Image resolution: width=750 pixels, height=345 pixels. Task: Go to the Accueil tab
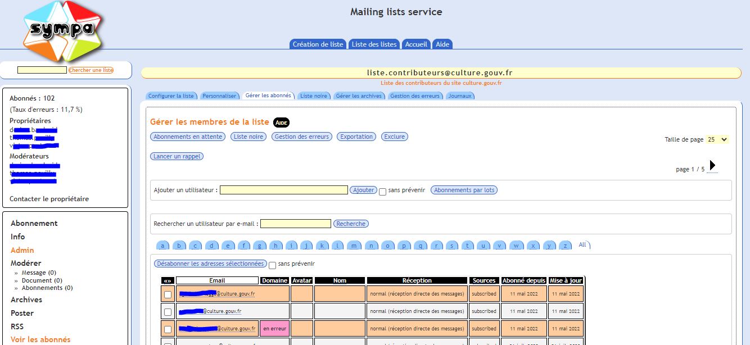(x=416, y=44)
